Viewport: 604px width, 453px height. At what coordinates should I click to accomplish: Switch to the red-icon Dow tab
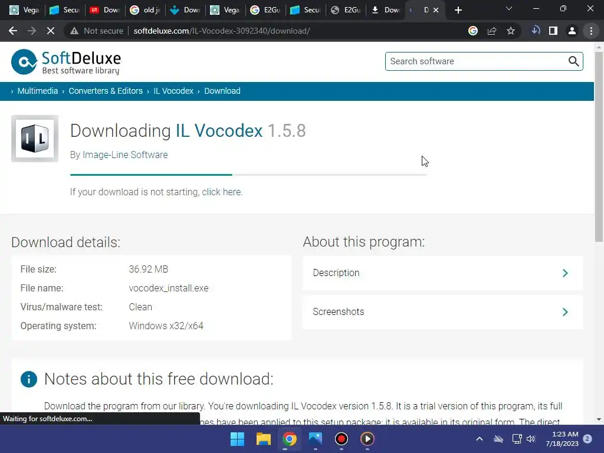click(x=105, y=10)
